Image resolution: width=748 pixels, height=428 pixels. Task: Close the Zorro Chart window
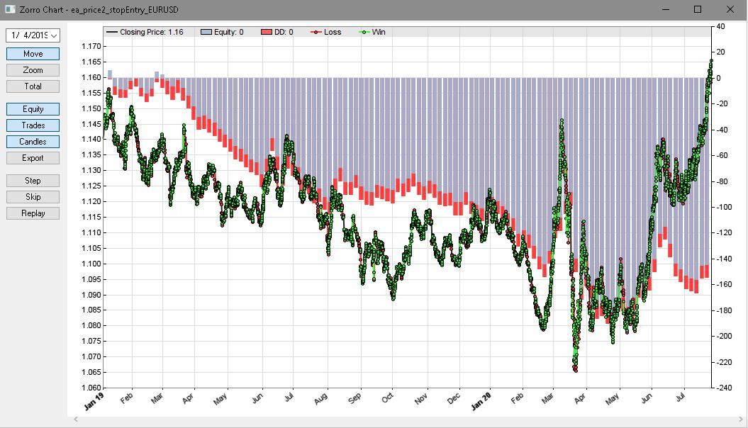tap(730, 9)
